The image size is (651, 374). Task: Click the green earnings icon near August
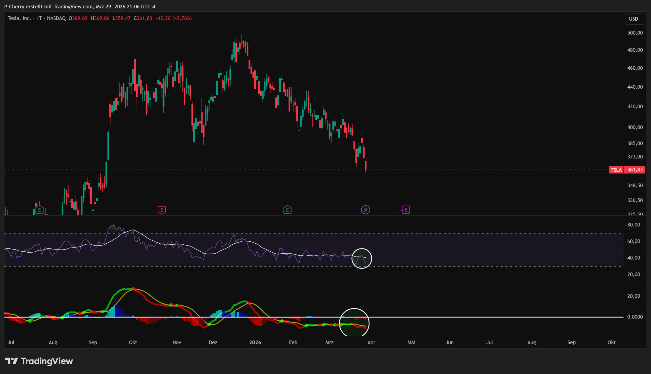(39, 210)
